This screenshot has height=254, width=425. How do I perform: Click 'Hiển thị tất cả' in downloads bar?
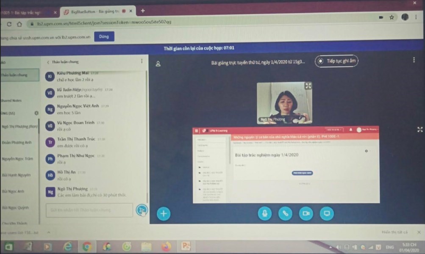(394, 232)
